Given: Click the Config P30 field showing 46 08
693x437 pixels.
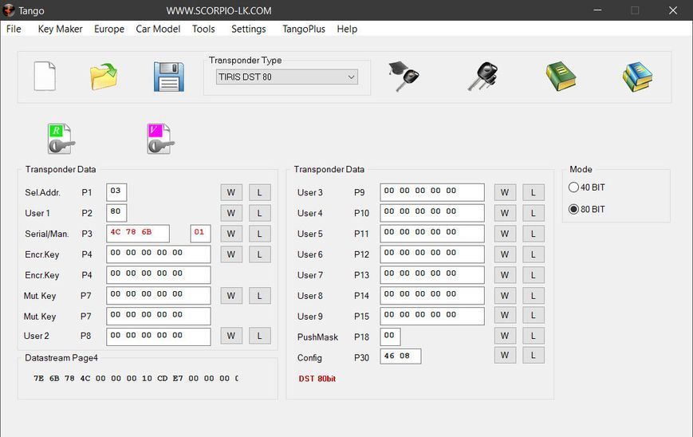Looking at the screenshot, I should (x=400, y=356).
